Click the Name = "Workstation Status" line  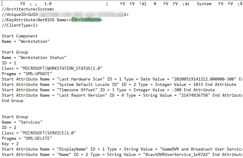point(34,58)
